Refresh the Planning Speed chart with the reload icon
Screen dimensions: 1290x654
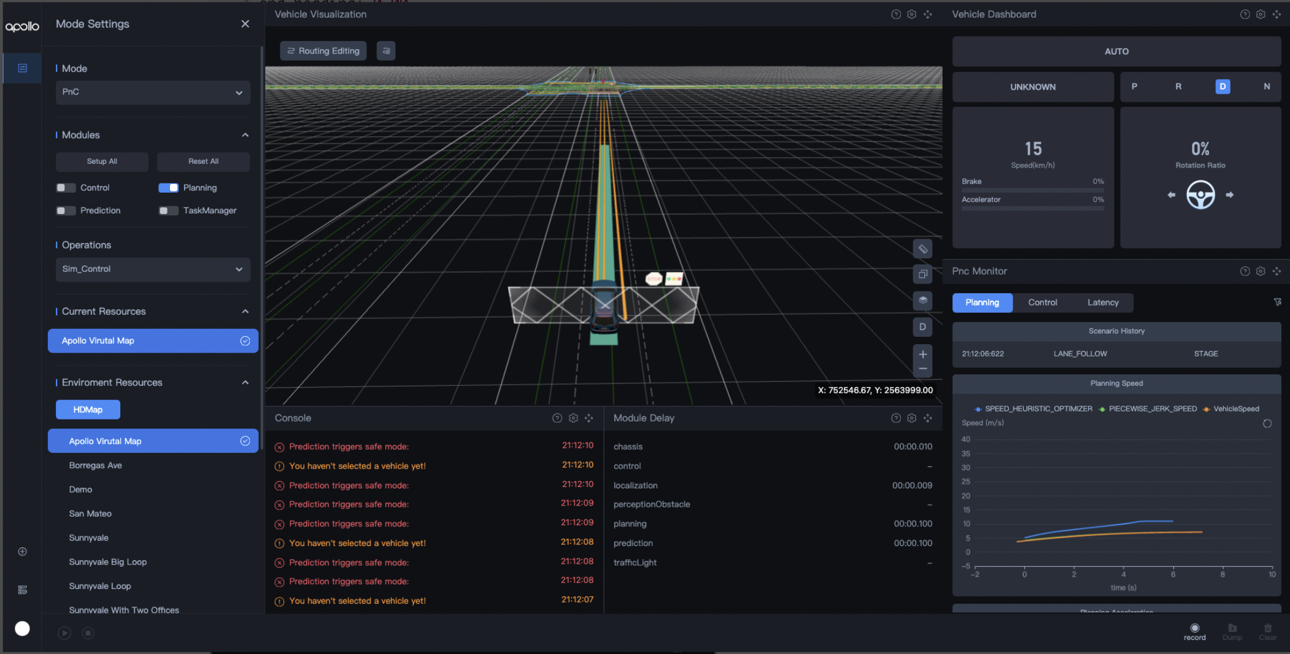[1266, 423]
